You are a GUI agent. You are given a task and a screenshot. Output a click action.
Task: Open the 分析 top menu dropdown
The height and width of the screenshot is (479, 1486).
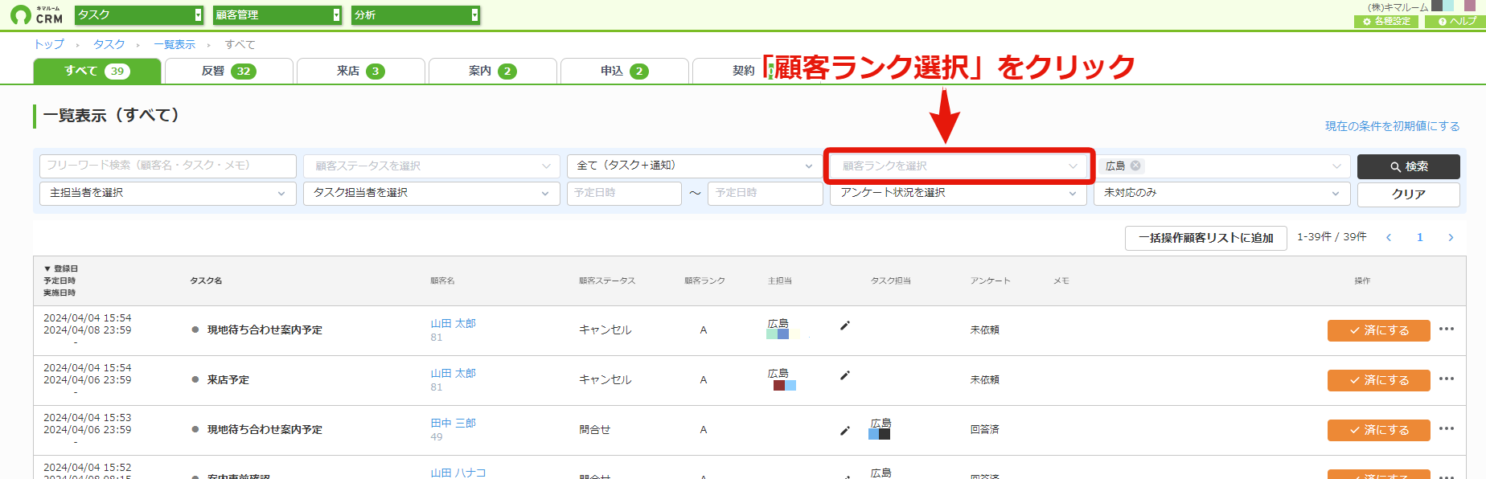(416, 15)
